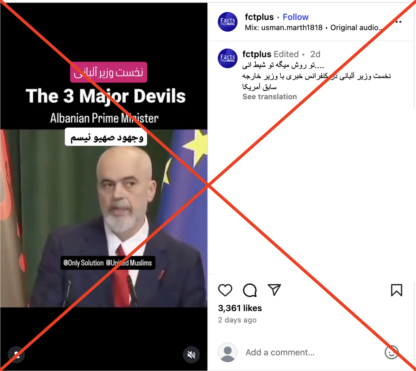The width and height of the screenshot is (416, 371).
Task: Like the post with heart icon
Action: click(x=225, y=290)
